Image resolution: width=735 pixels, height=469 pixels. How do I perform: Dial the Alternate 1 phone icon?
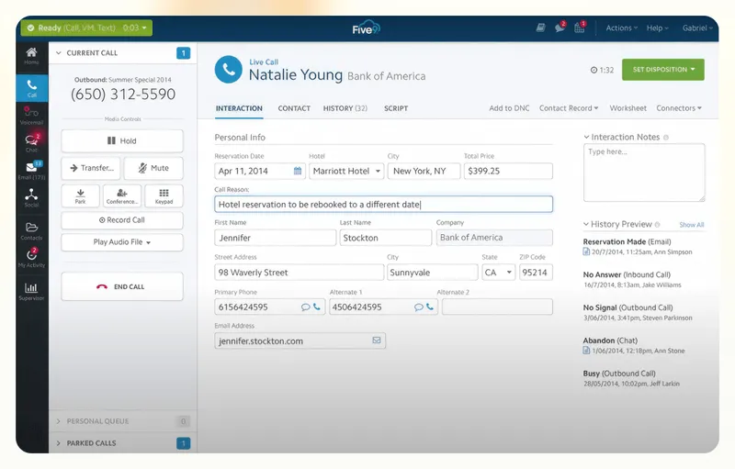pyautogui.click(x=430, y=307)
